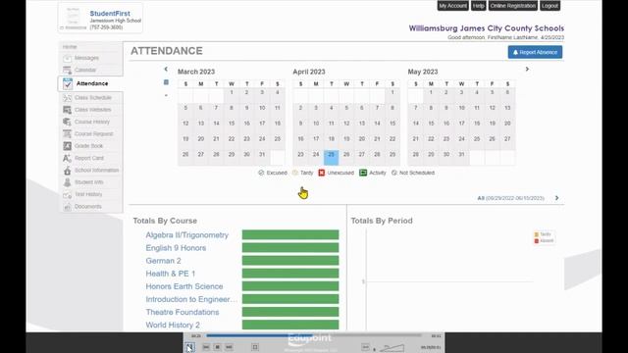Open the German 2 course link
The height and width of the screenshot is (353, 628).
[164, 261]
